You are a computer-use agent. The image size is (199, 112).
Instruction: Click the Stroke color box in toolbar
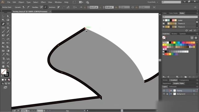7,74
